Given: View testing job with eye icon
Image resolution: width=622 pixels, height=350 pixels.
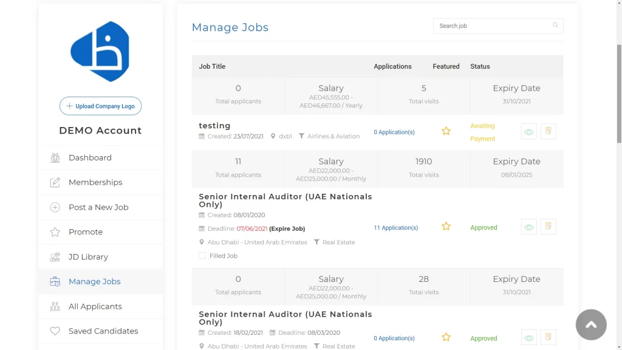Looking at the screenshot, I should [x=529, y=132].
